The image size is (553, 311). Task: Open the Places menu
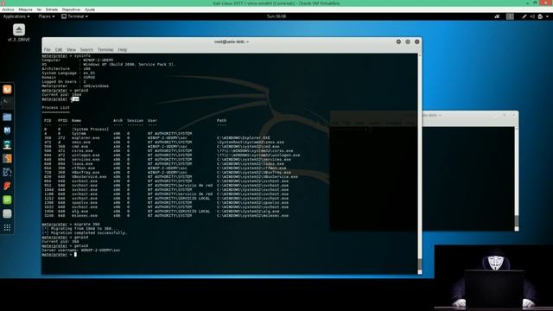coord(47,16)
